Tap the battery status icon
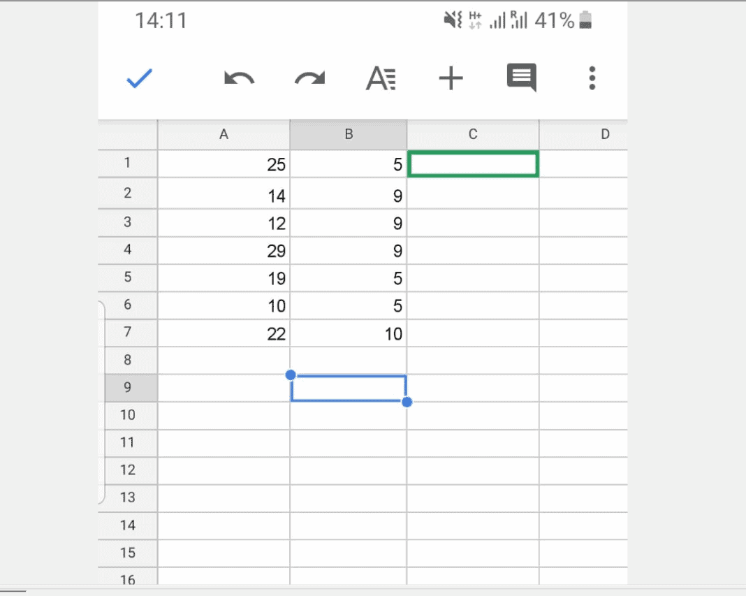The width and height of the screenshot is (746, 596). point(585,21)
